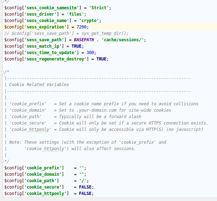Click the FALSE value of cookie_httponly
The image size is (217, 201).
tap(85, 194)
